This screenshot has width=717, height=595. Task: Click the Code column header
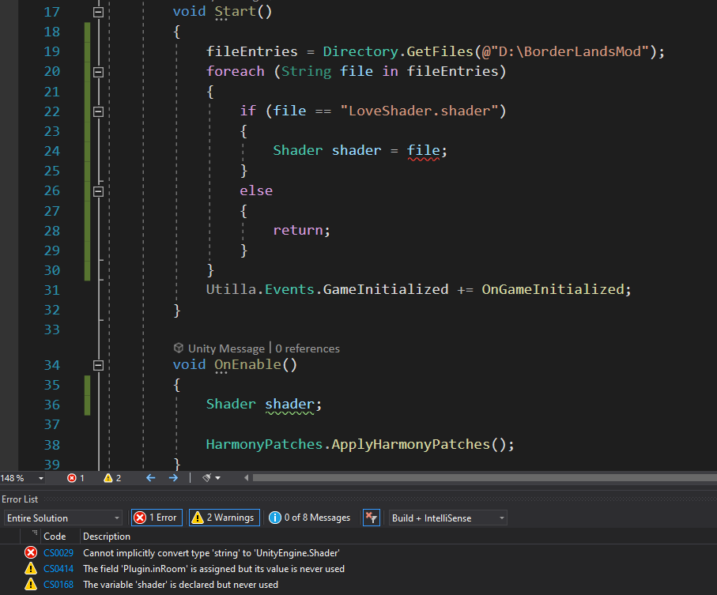click(x=55, y=537)
